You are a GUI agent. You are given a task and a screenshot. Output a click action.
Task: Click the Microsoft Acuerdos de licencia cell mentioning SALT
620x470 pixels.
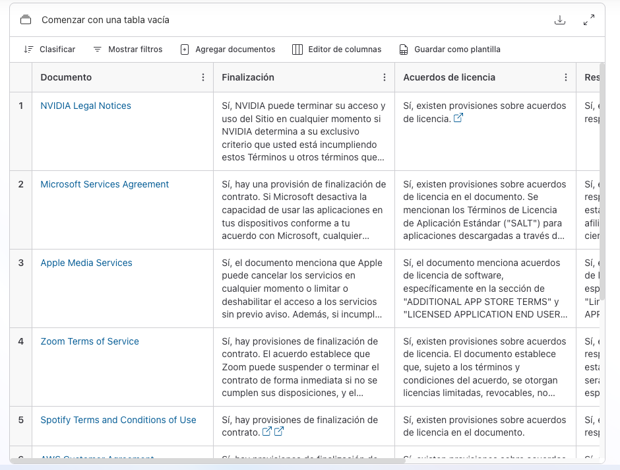(x=485, y=210)
